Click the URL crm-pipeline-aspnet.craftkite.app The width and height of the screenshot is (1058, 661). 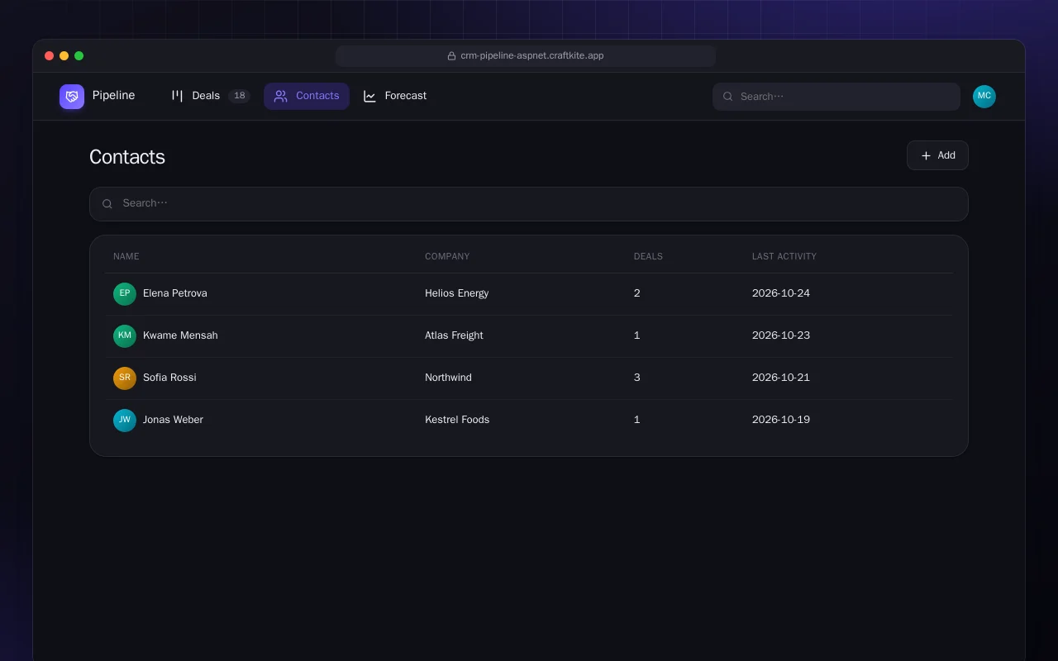pos(532,56)
